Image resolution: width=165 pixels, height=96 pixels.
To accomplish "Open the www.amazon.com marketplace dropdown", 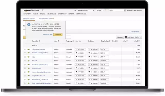I will point(86,10).
